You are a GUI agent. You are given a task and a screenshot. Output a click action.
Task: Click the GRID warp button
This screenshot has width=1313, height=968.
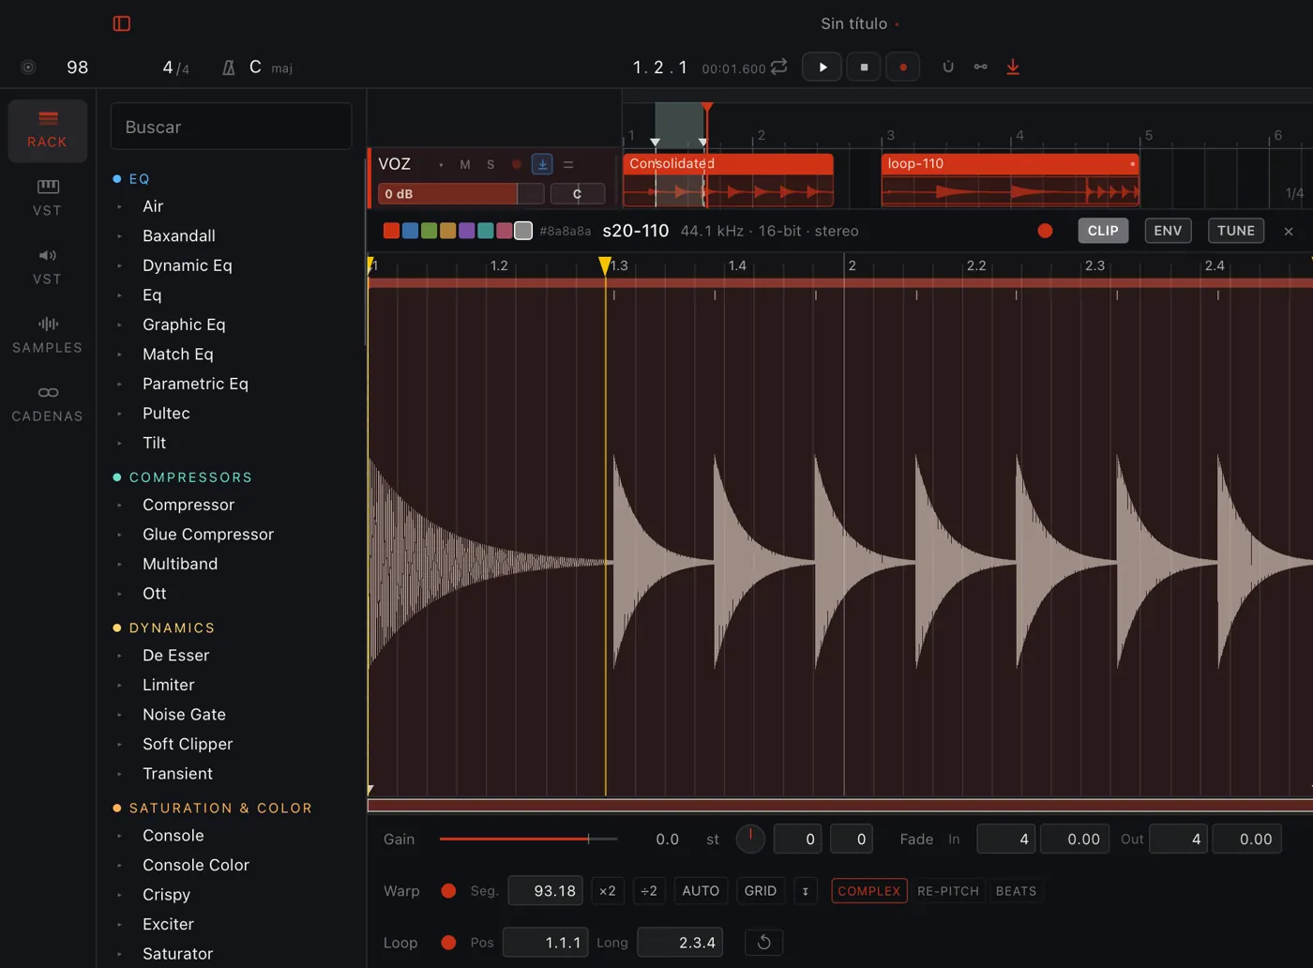[761, 891]
